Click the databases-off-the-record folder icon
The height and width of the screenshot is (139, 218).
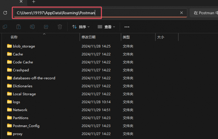point(9,78)
